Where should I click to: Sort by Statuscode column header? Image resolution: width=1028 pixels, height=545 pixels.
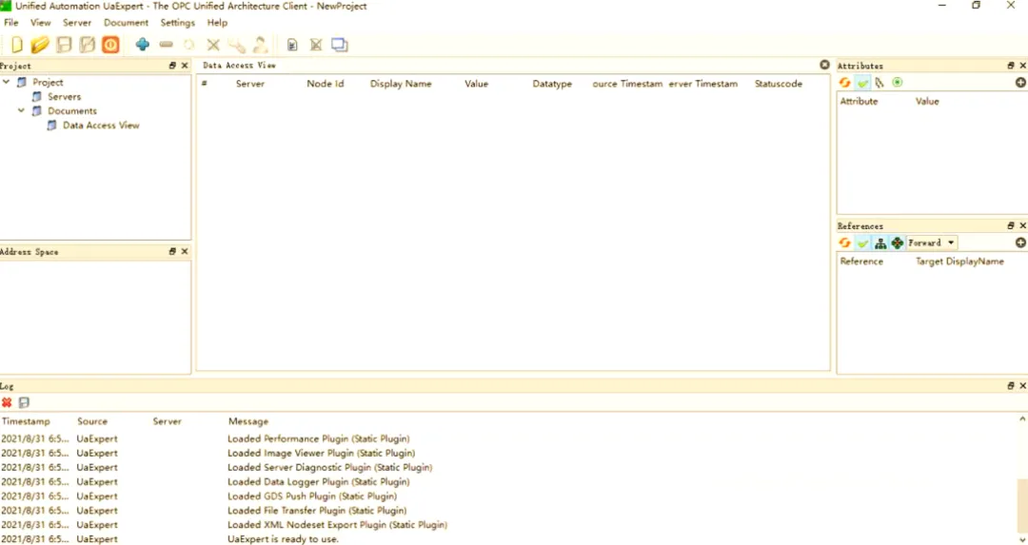(x=779, y=84)
